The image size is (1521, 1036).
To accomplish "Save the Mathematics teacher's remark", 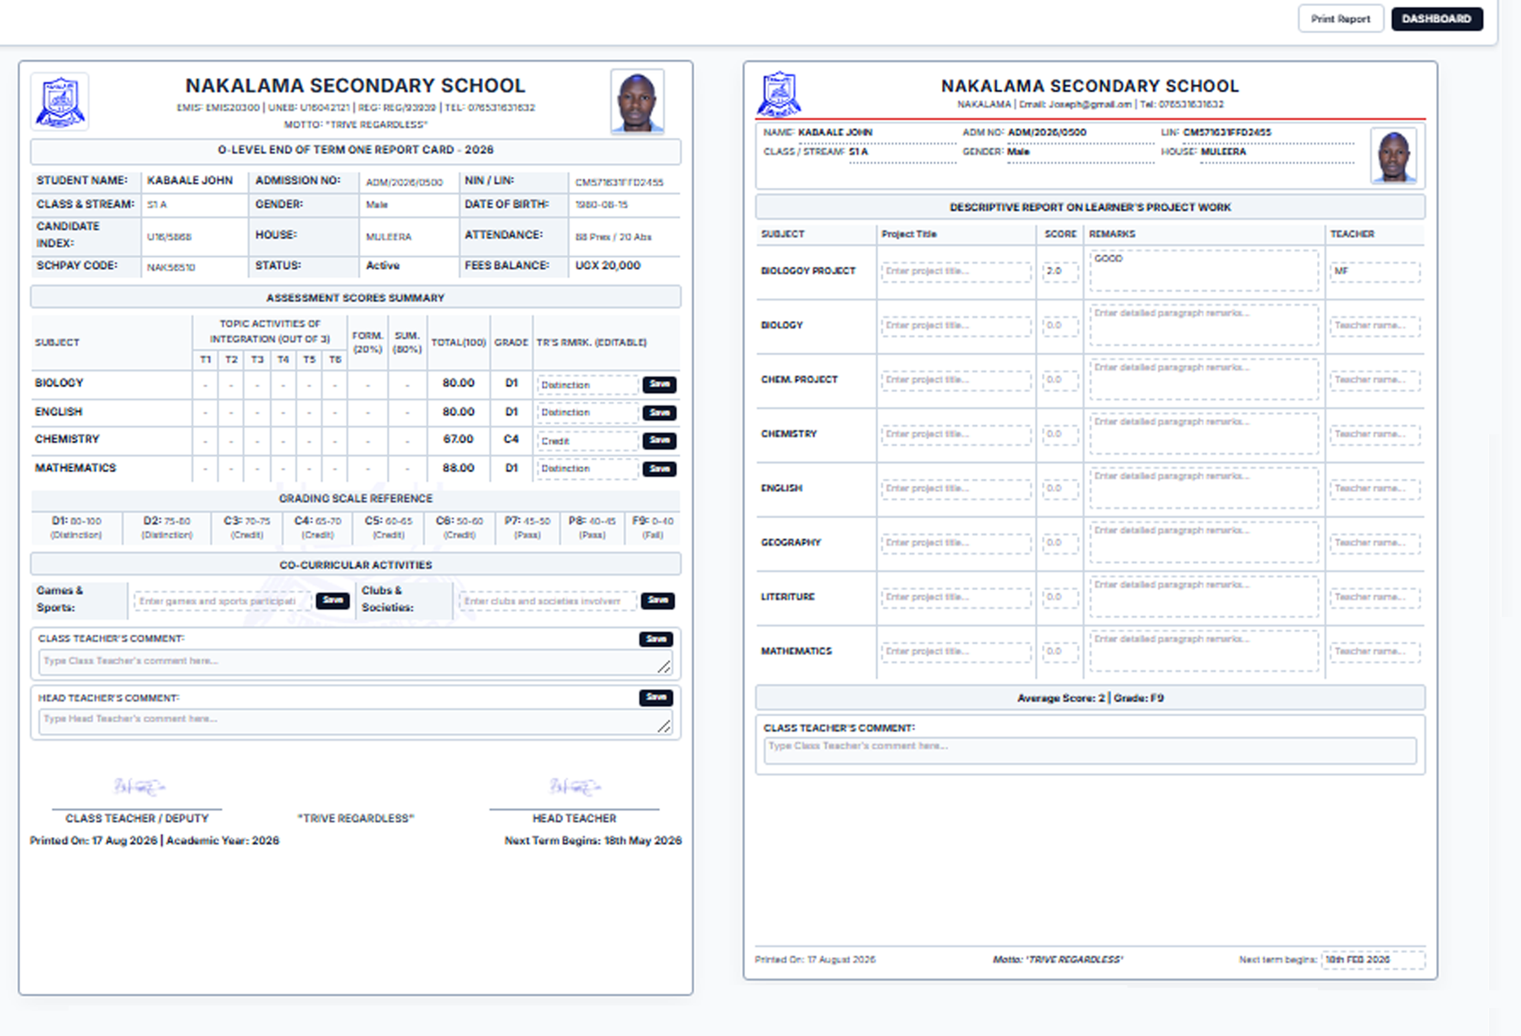I will point(659,469).
